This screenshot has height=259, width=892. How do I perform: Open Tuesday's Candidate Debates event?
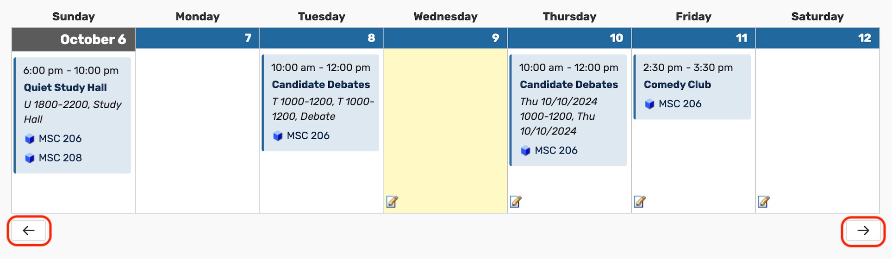(x=321, y=85)
